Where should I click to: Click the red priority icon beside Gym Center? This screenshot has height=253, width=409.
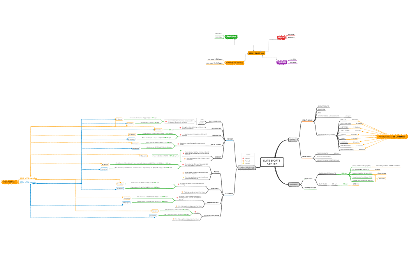coord(180,127)
